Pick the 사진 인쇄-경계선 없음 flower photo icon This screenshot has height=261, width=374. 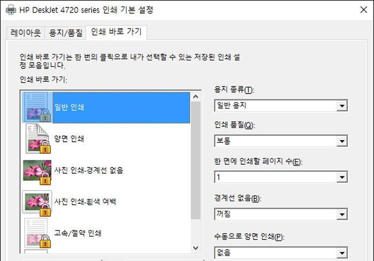tap(36, 170)
